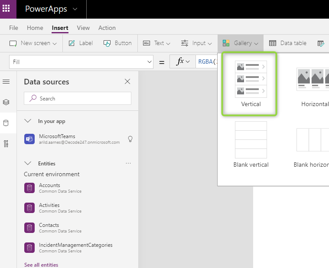Open the Entities more options ellipsis
The width and height of the screenshot is (329, 268).
click(x=128, y=163)
